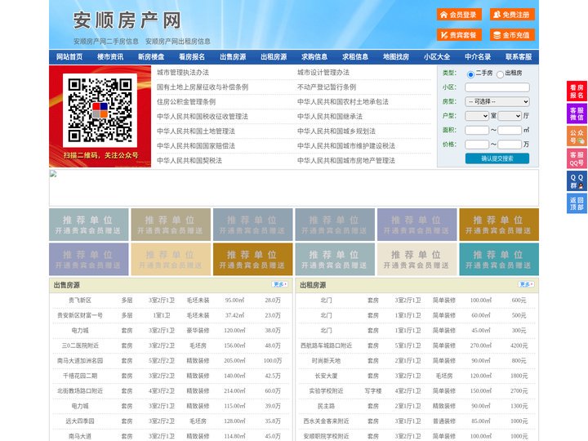
Task: Open 中华人民共和国农村土地承包法 link
Action: [343, 101]
